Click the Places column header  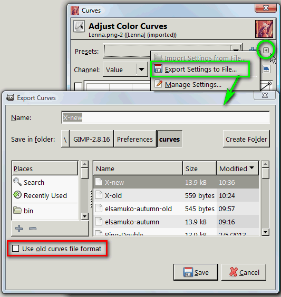(x=45, y=168)
